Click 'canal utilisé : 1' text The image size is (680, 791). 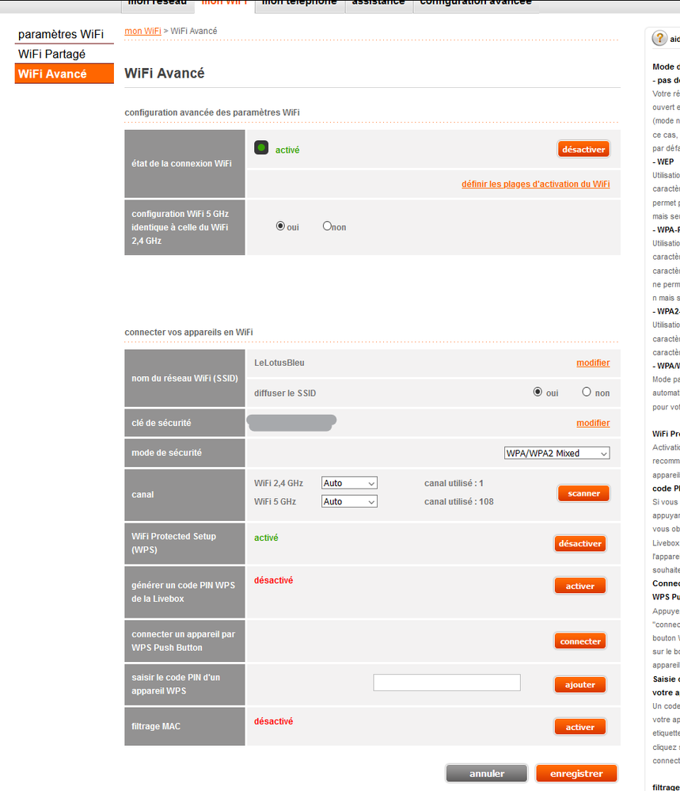coord(454,483)
